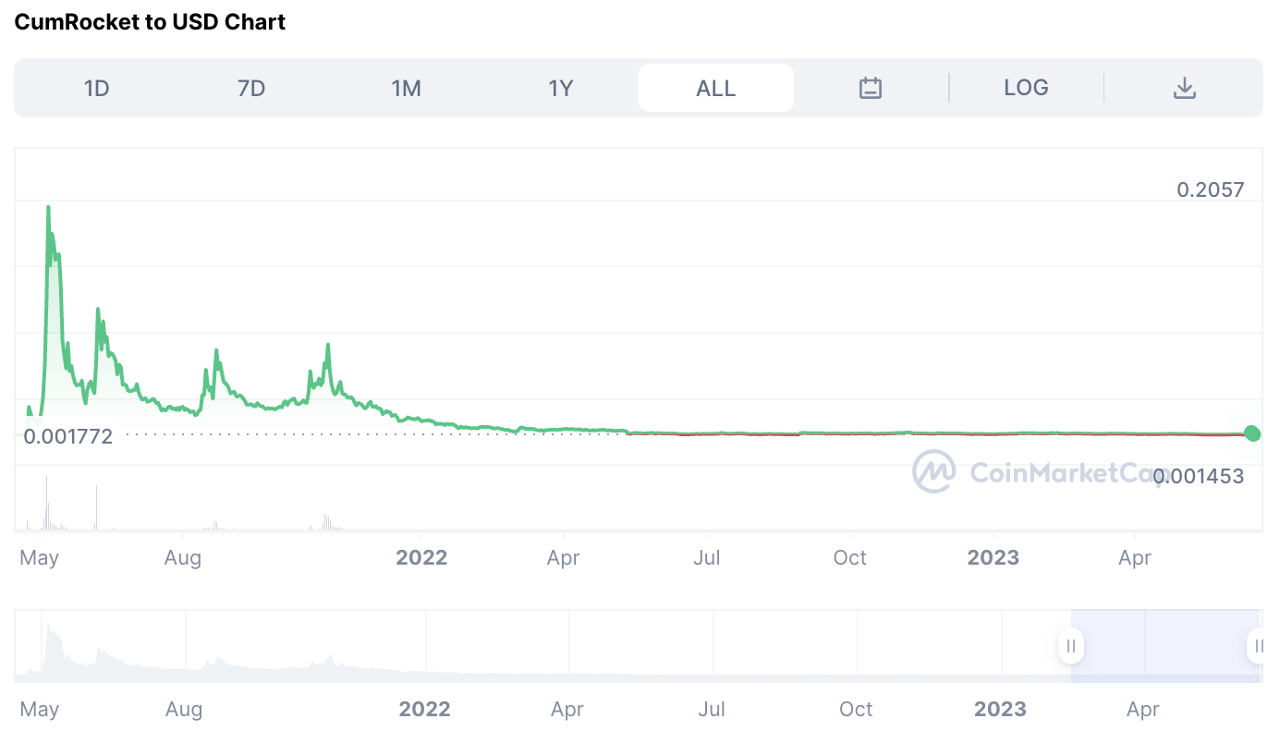Click the 0.2057 high price label
Screen dimensions: 1280x731
[1210, 190]
